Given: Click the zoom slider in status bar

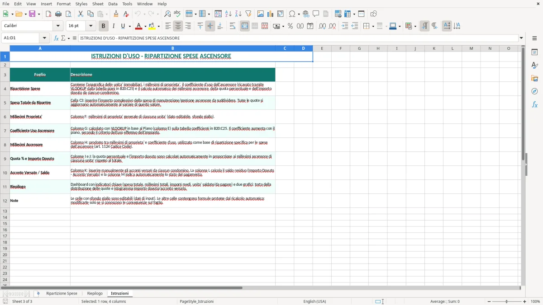Looking at the screenshot, I should 506,301.
